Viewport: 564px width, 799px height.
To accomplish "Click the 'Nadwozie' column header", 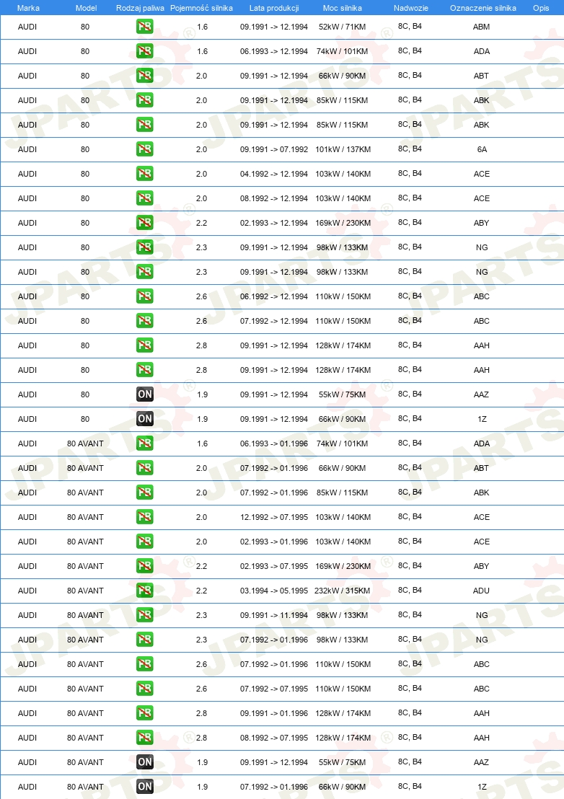I will click(410, 8).
